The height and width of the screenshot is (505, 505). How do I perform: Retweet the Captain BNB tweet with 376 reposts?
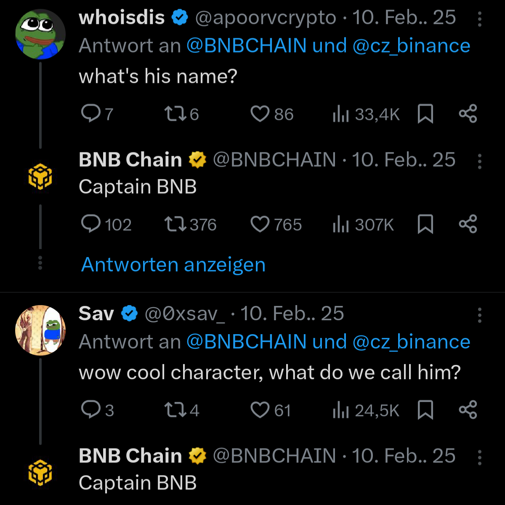point(175,225)
